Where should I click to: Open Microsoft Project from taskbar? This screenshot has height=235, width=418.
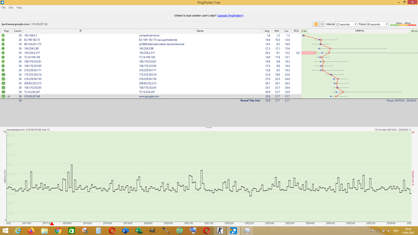point(139,231)
